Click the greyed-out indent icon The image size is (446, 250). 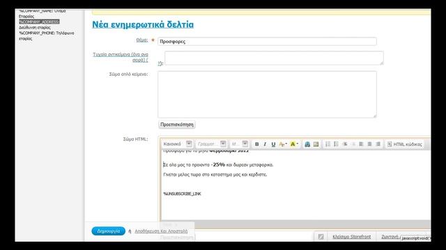(353, 144)
